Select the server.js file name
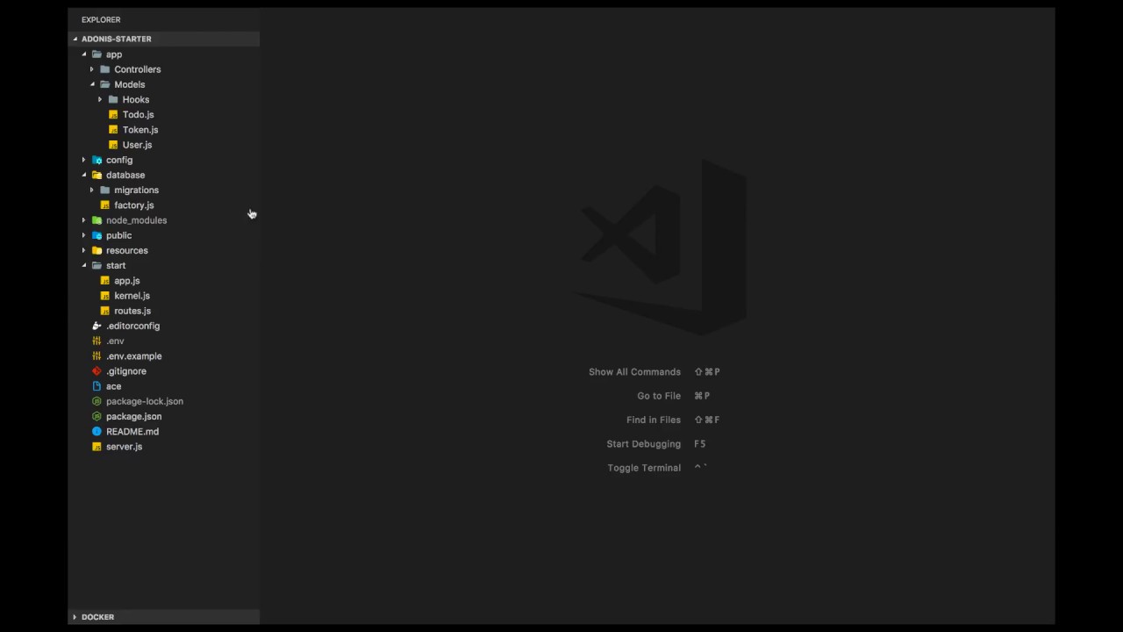 point(124,446)
